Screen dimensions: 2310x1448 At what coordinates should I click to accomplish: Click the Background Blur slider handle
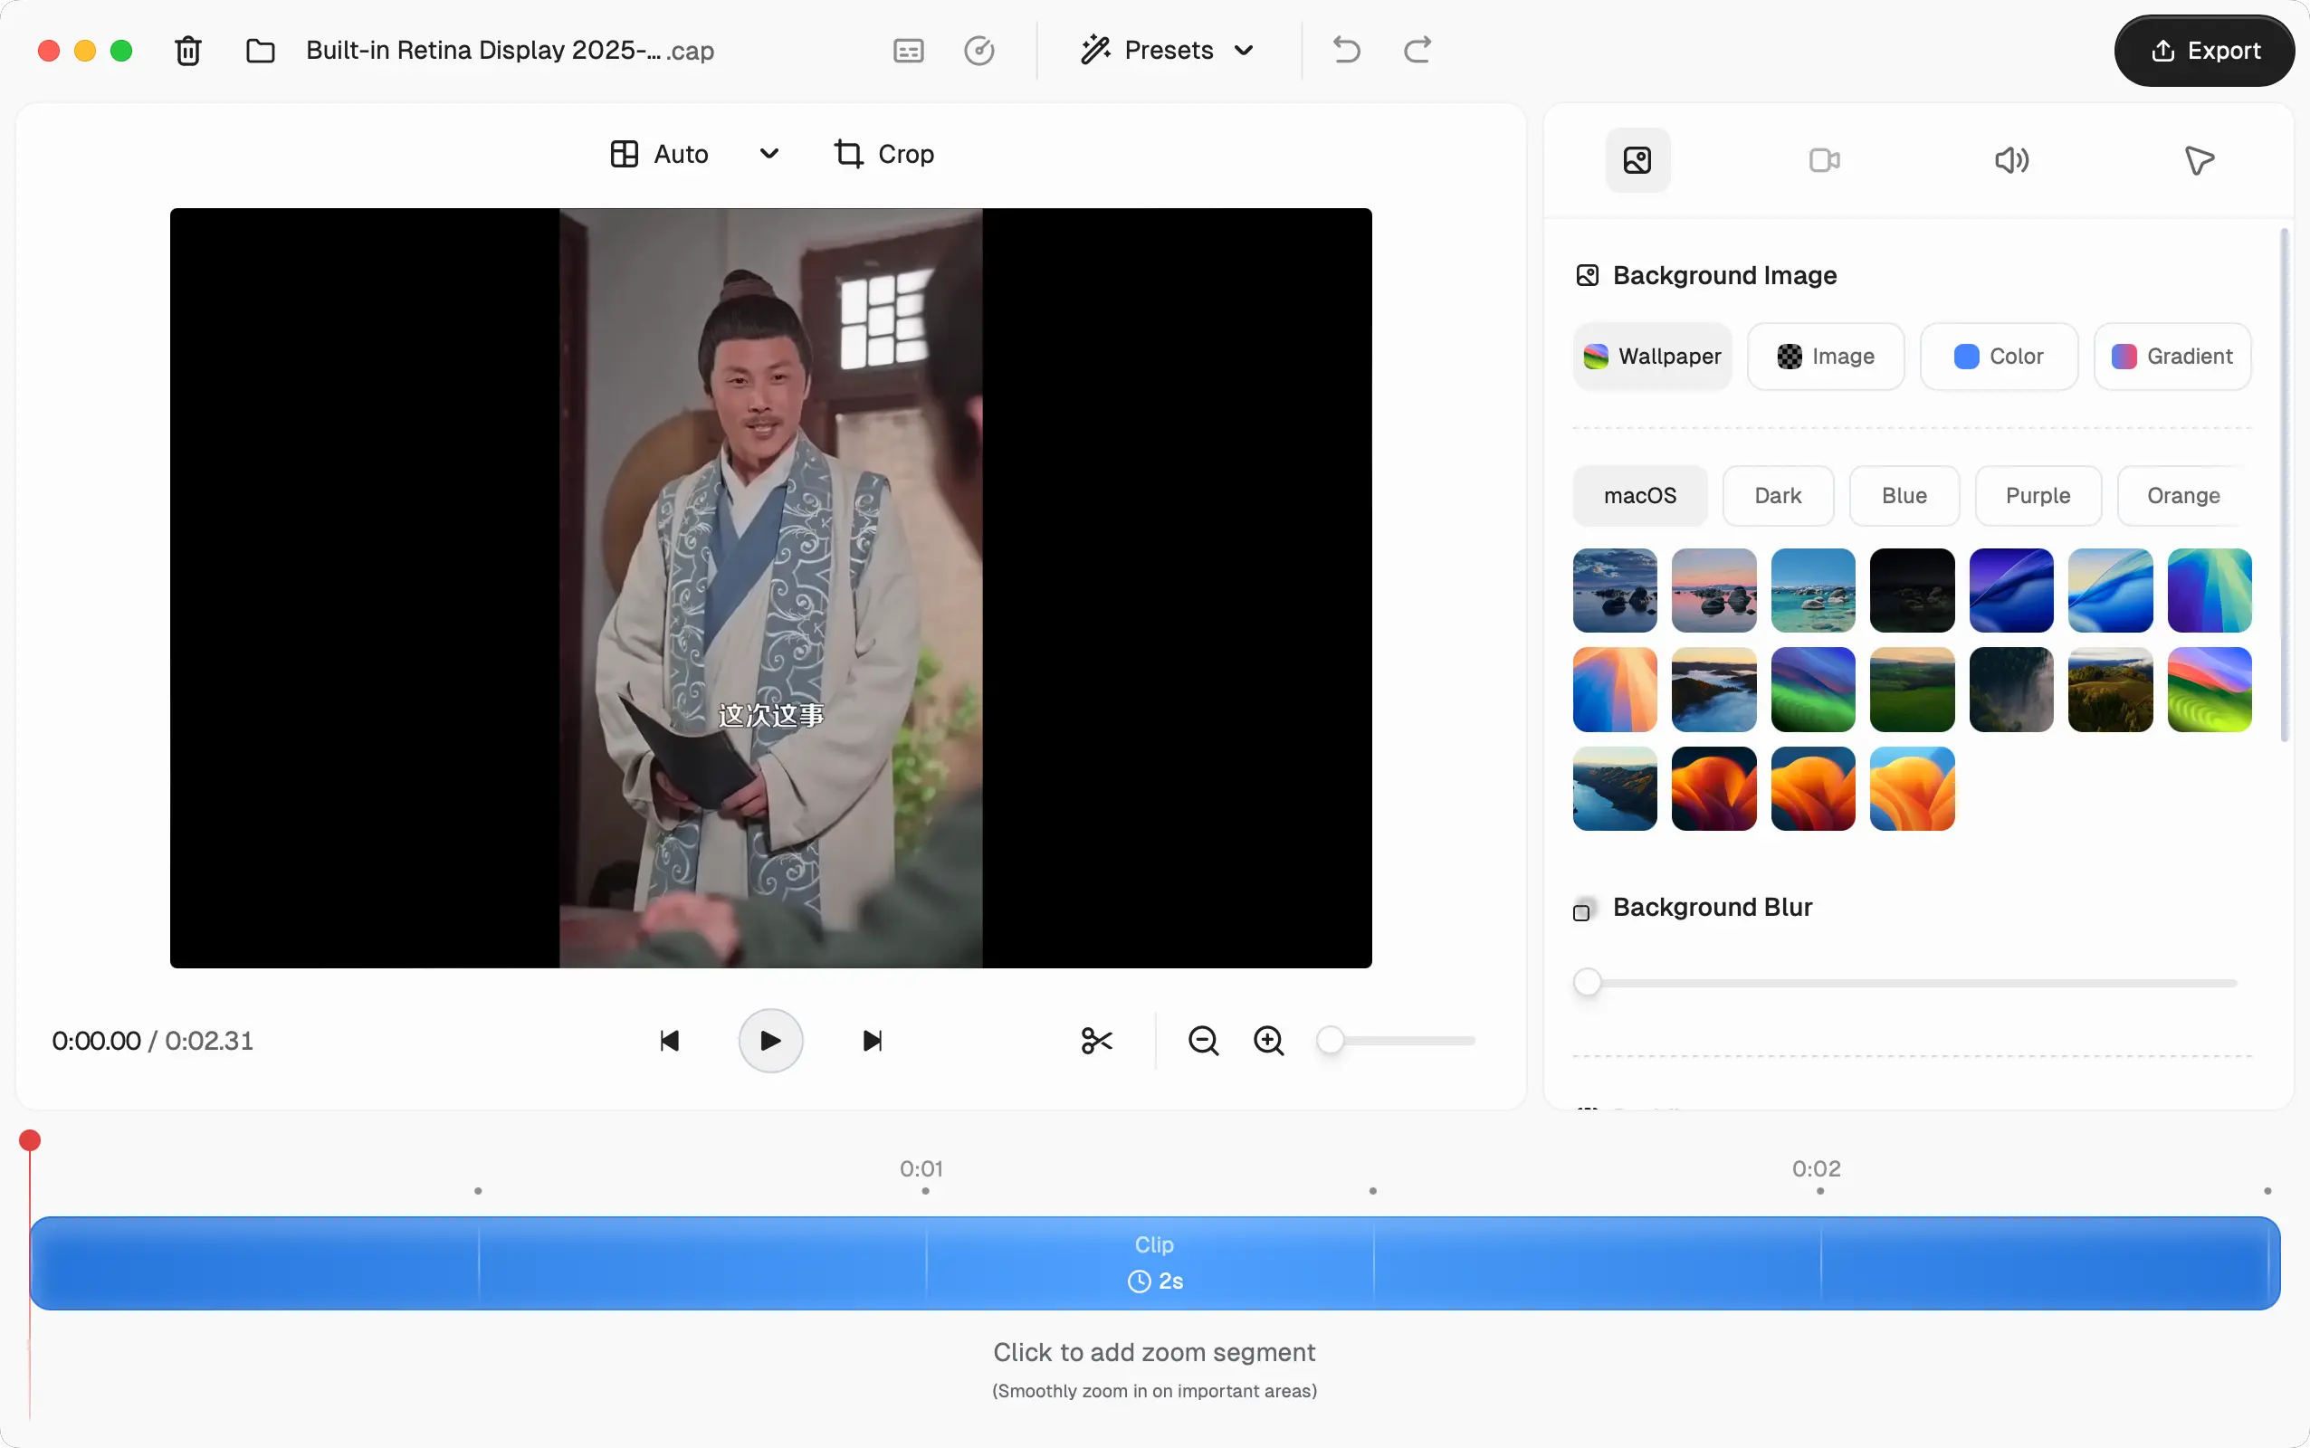click(x=1588, y=983)
